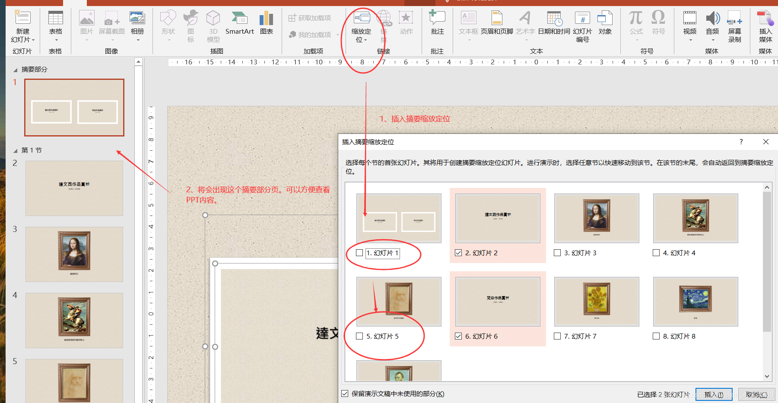Expand the Photo Album (相册) dropdown arrow

138,40
